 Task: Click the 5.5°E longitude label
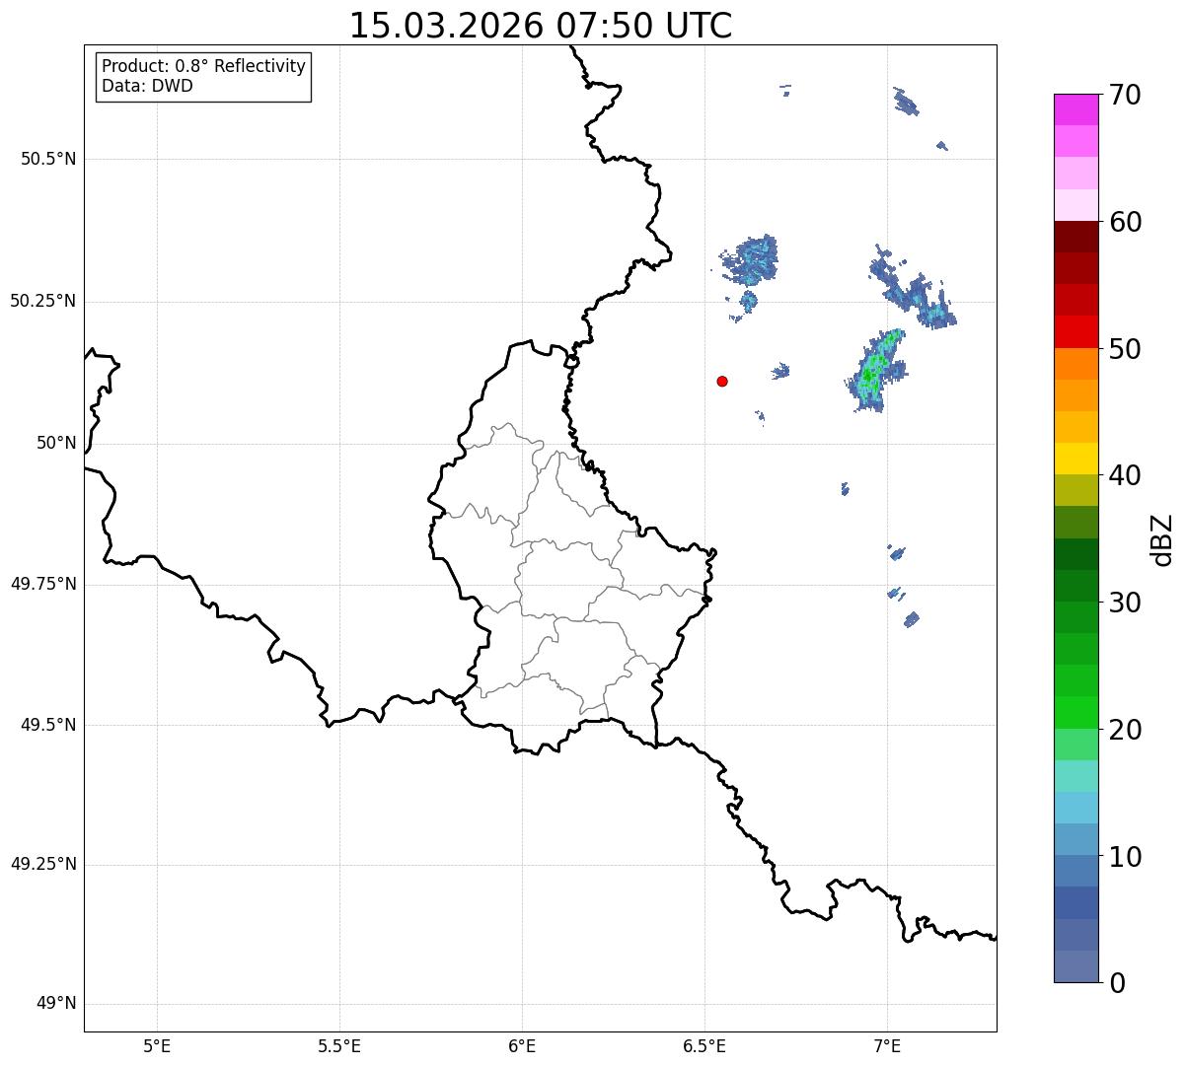(x=339, y=1045)
